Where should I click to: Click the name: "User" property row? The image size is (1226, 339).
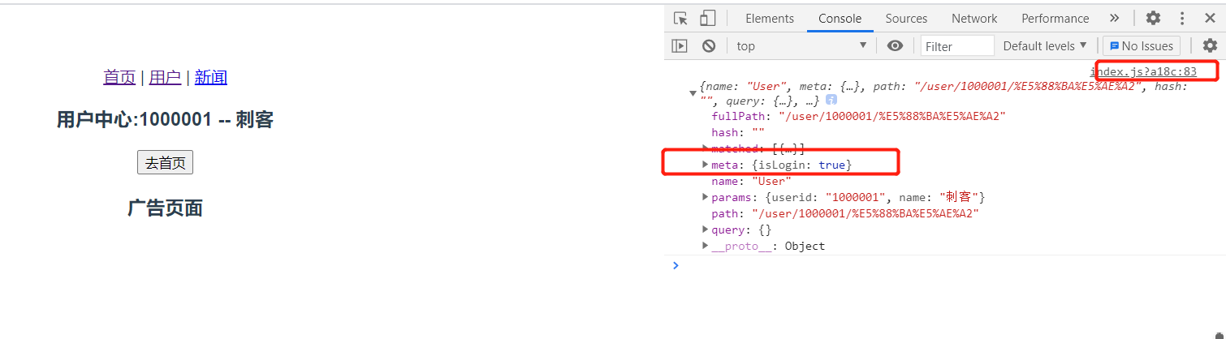(x=751, y=181)
